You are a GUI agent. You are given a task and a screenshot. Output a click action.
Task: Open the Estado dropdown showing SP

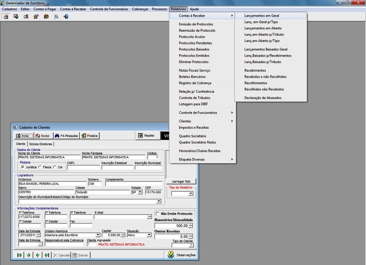pos(140,193)
